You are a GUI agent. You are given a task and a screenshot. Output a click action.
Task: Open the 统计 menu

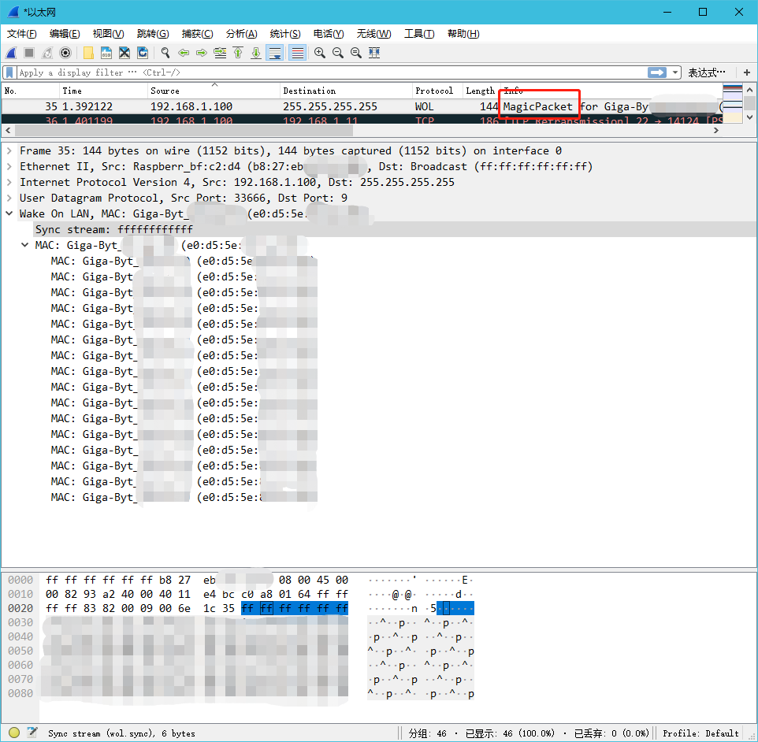pyautogui.click(x=284, y=33)
